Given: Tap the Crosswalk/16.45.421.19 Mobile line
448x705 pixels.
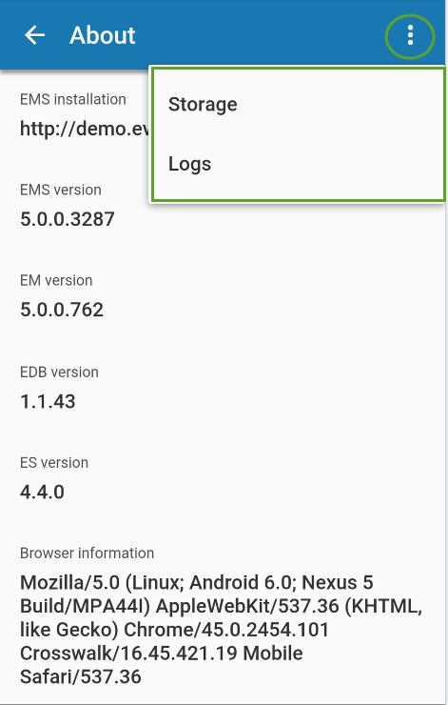Looking at the screenshot, I should pos(162,654).
